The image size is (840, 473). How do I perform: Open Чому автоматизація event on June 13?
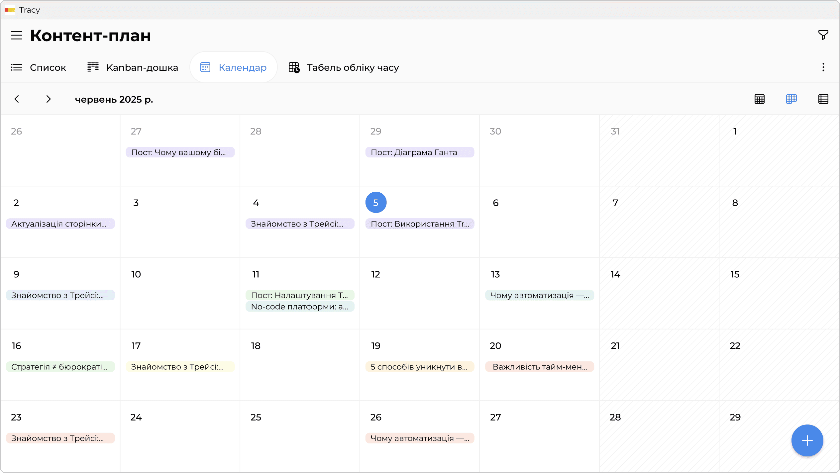pyautogui.click(x=540, y=295)
